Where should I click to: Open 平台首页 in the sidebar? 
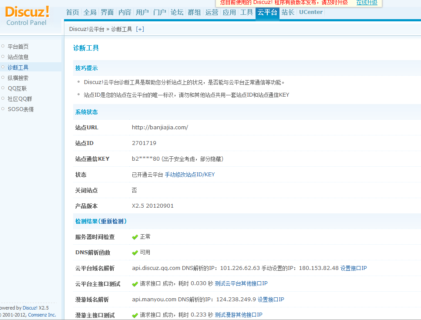click(x=18, y=47)
